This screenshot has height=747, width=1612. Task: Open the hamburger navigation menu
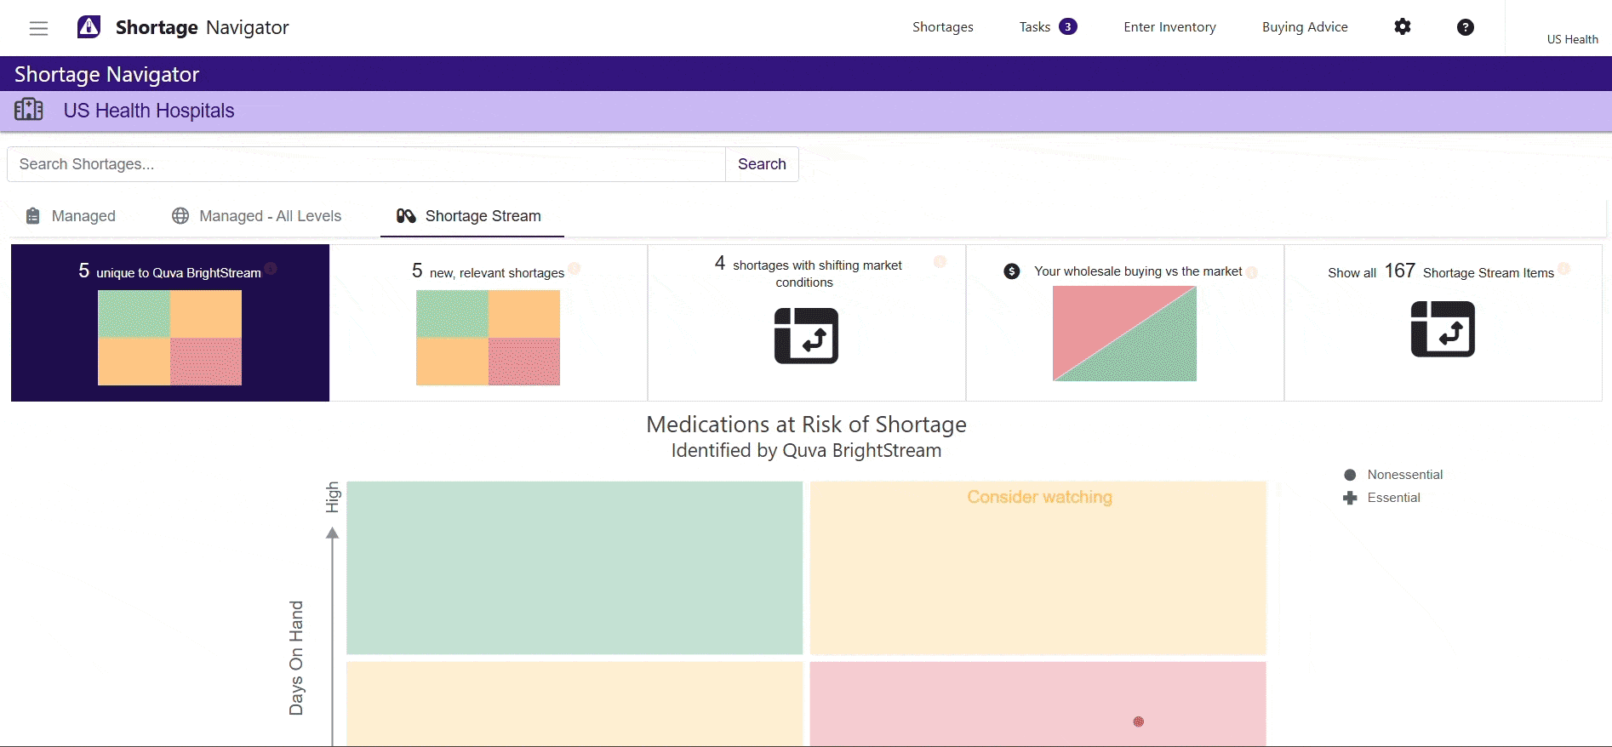point(38,28)
